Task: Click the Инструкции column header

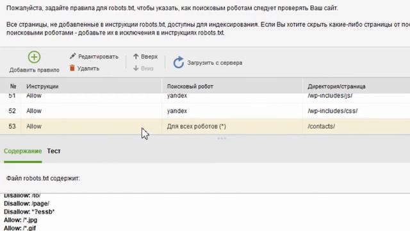Action: pos(42,86)
